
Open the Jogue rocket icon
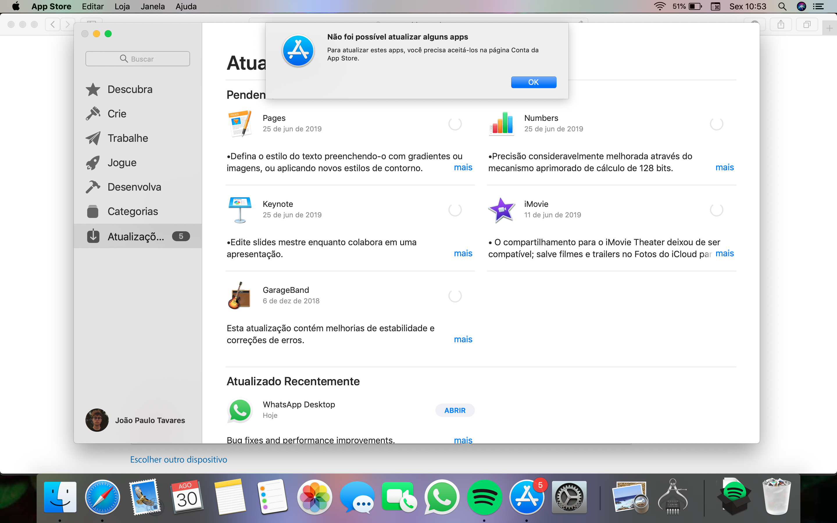click(x=93, y=163)
